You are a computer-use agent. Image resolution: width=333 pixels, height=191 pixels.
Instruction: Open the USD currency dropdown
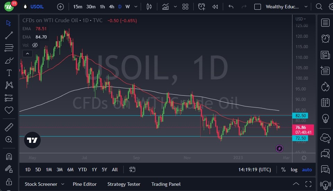click(300, 19)
